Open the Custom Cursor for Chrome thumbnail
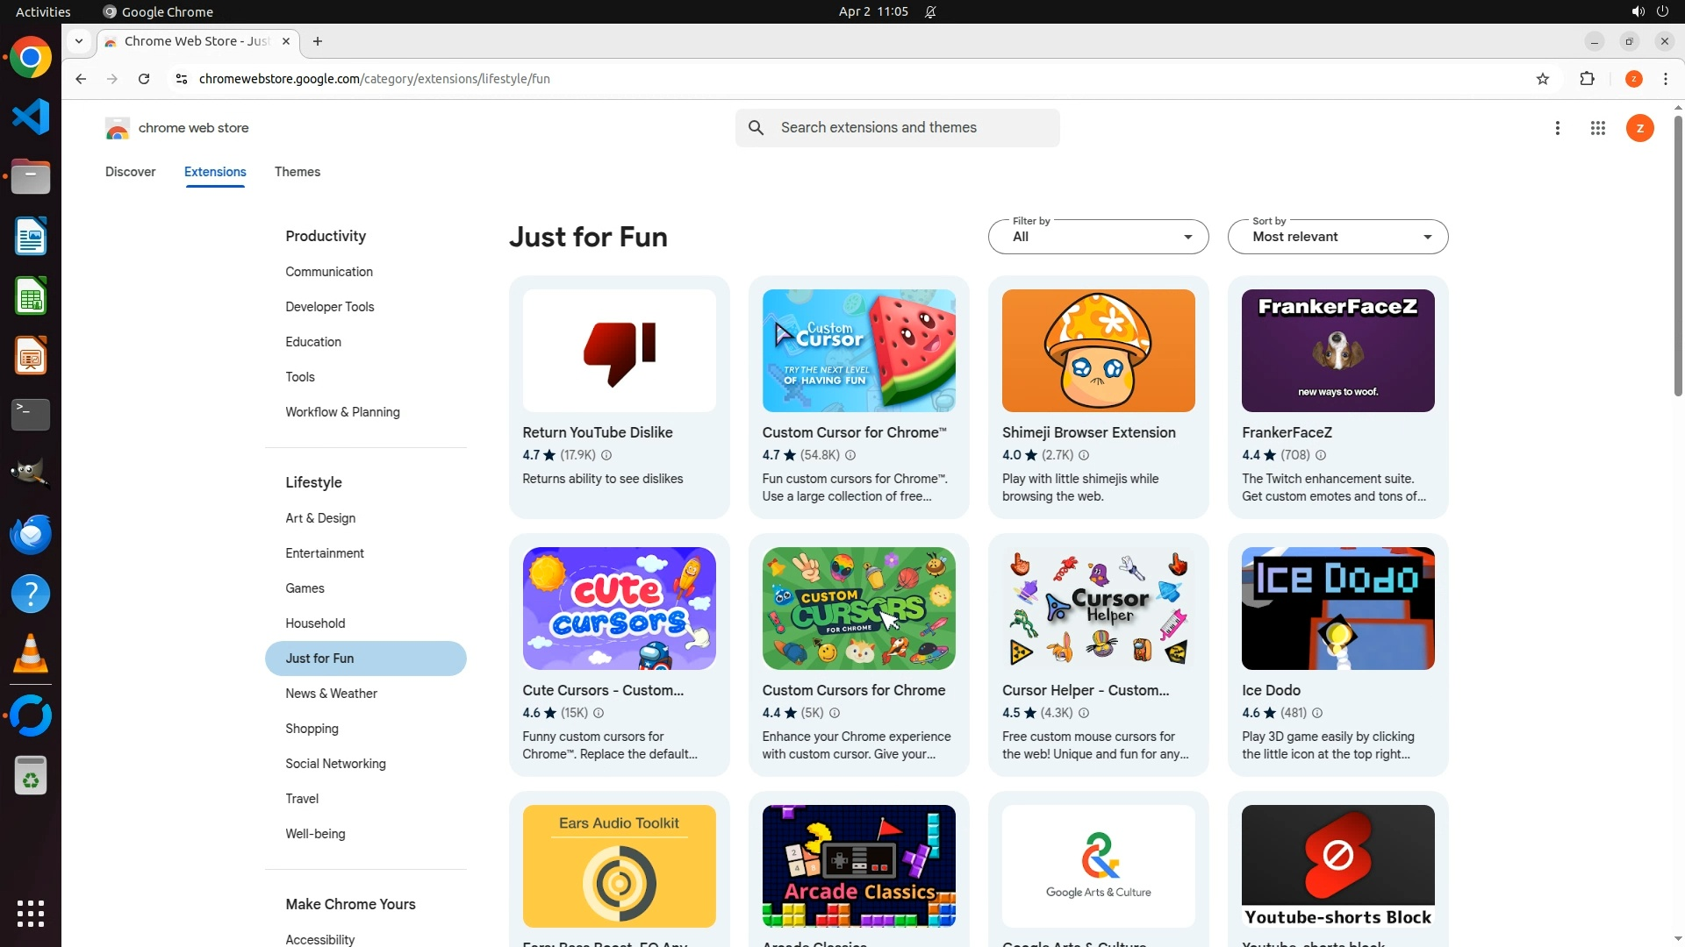1685x947 pixels. coord(858,351)
